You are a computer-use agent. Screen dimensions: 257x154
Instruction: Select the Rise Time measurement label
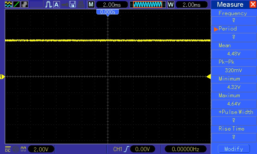pyautogui.click(x=231, y=129)
